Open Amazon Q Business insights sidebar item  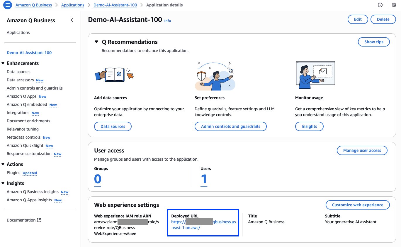point(33,192)
